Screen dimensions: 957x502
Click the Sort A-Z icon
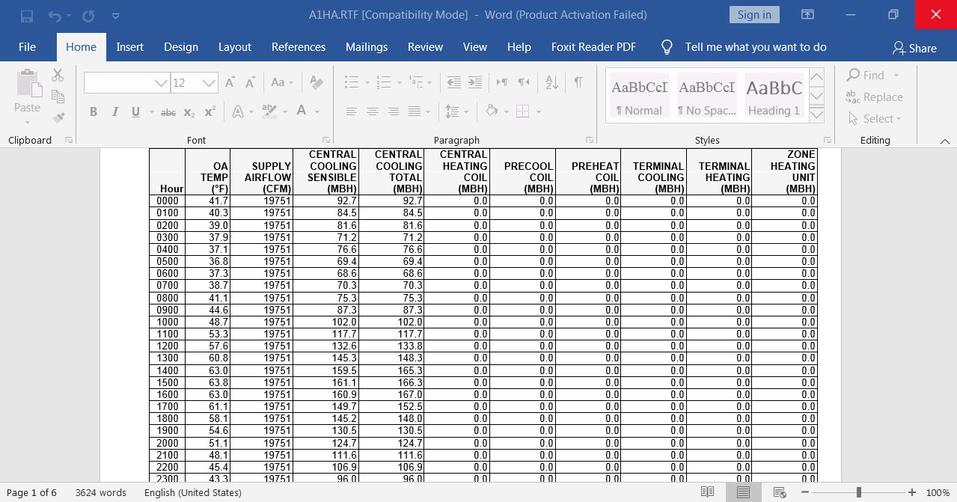pos(551,82)
